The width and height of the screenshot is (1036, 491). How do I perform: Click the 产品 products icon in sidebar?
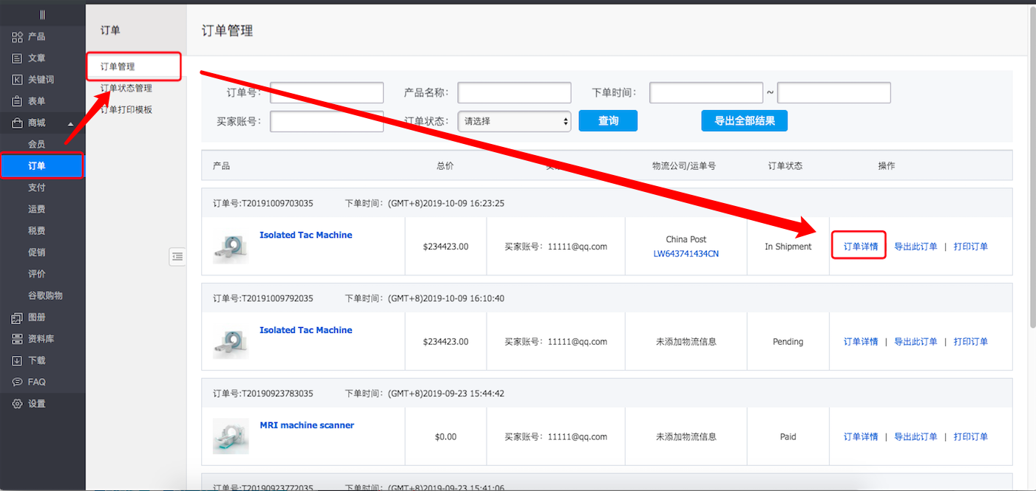click(17, 37)
